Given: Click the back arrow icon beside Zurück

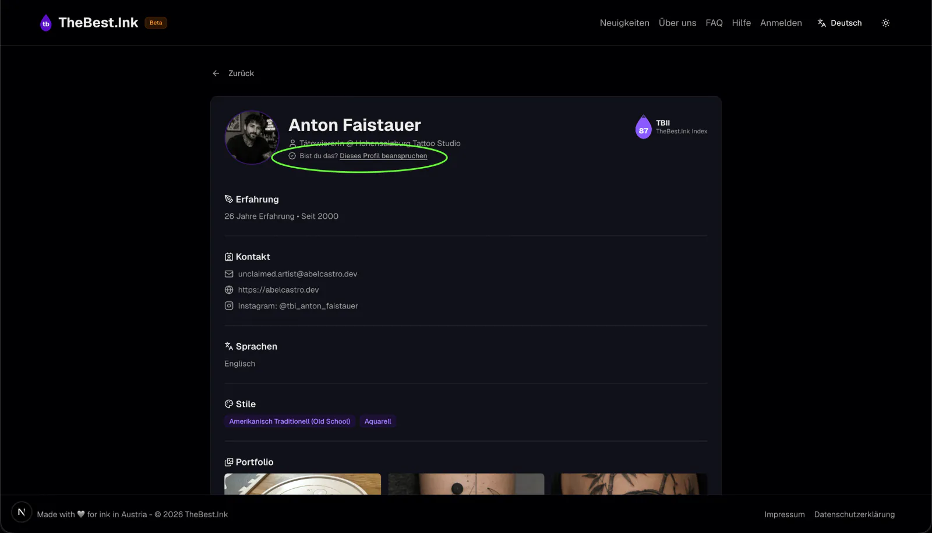Looking at the screenshot, I should [216, 73].
